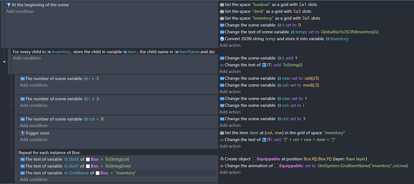Click 'Add condition' under the GridName of Box condition
This screenshot has width=414, height=184.
point(34,180)
